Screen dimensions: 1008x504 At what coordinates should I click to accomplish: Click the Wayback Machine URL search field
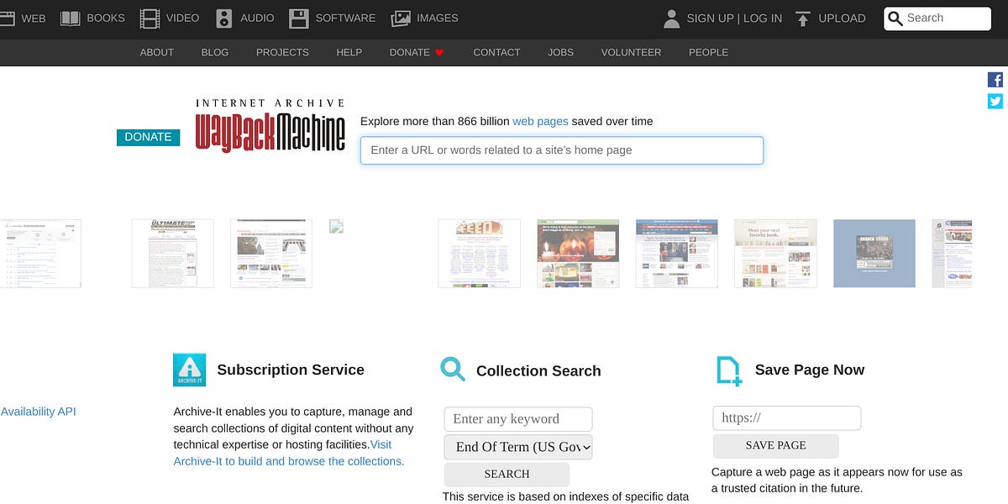click(x=561, y=150)
